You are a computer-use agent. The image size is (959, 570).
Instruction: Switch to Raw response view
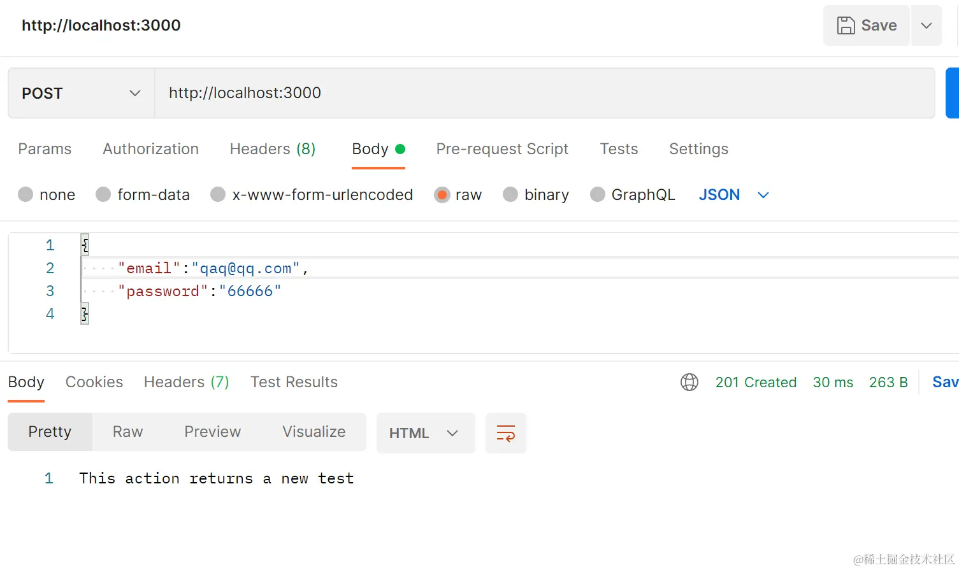(x=127, y=432)
